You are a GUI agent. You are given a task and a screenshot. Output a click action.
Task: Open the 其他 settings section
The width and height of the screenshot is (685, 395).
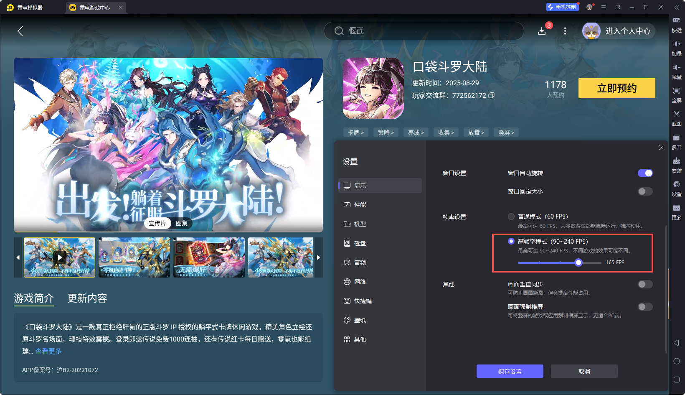point(380,339)
